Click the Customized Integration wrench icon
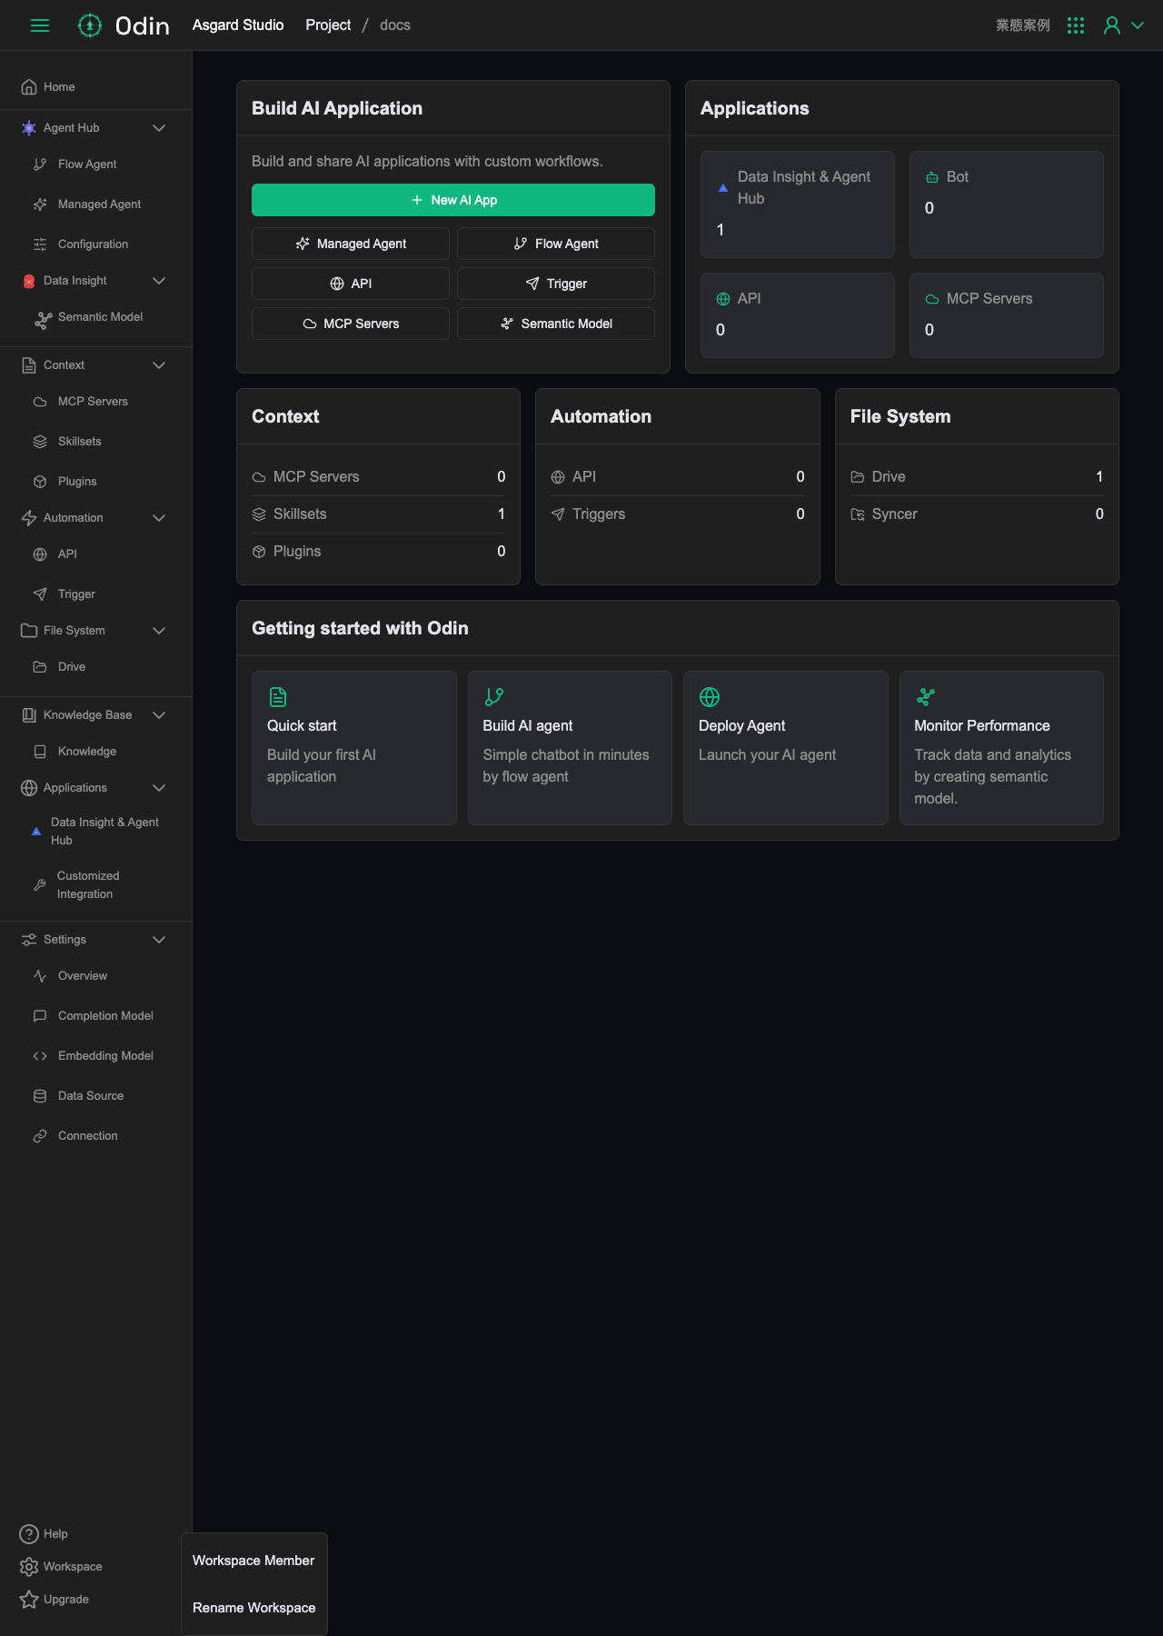 40,885
